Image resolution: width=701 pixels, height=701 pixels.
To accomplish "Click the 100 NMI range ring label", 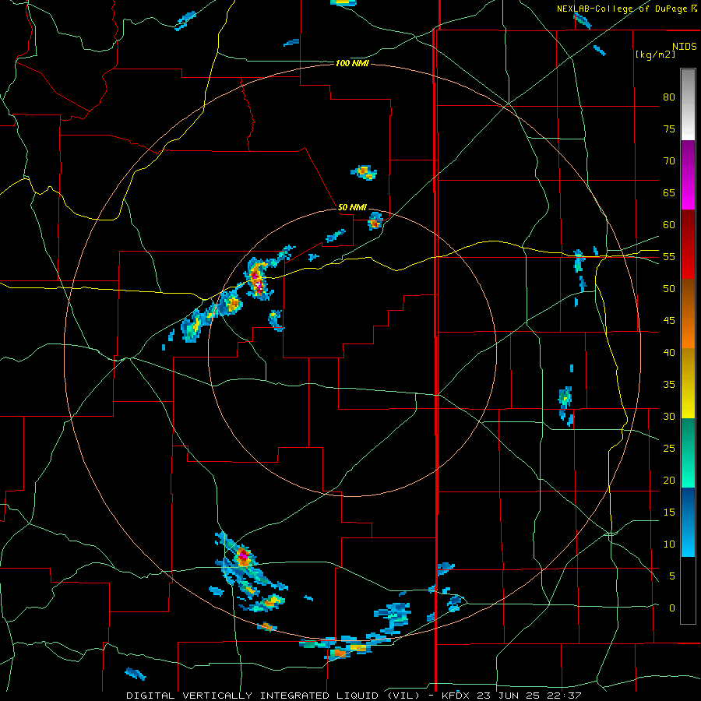I will pyautogui.click(x=352, y=64).
